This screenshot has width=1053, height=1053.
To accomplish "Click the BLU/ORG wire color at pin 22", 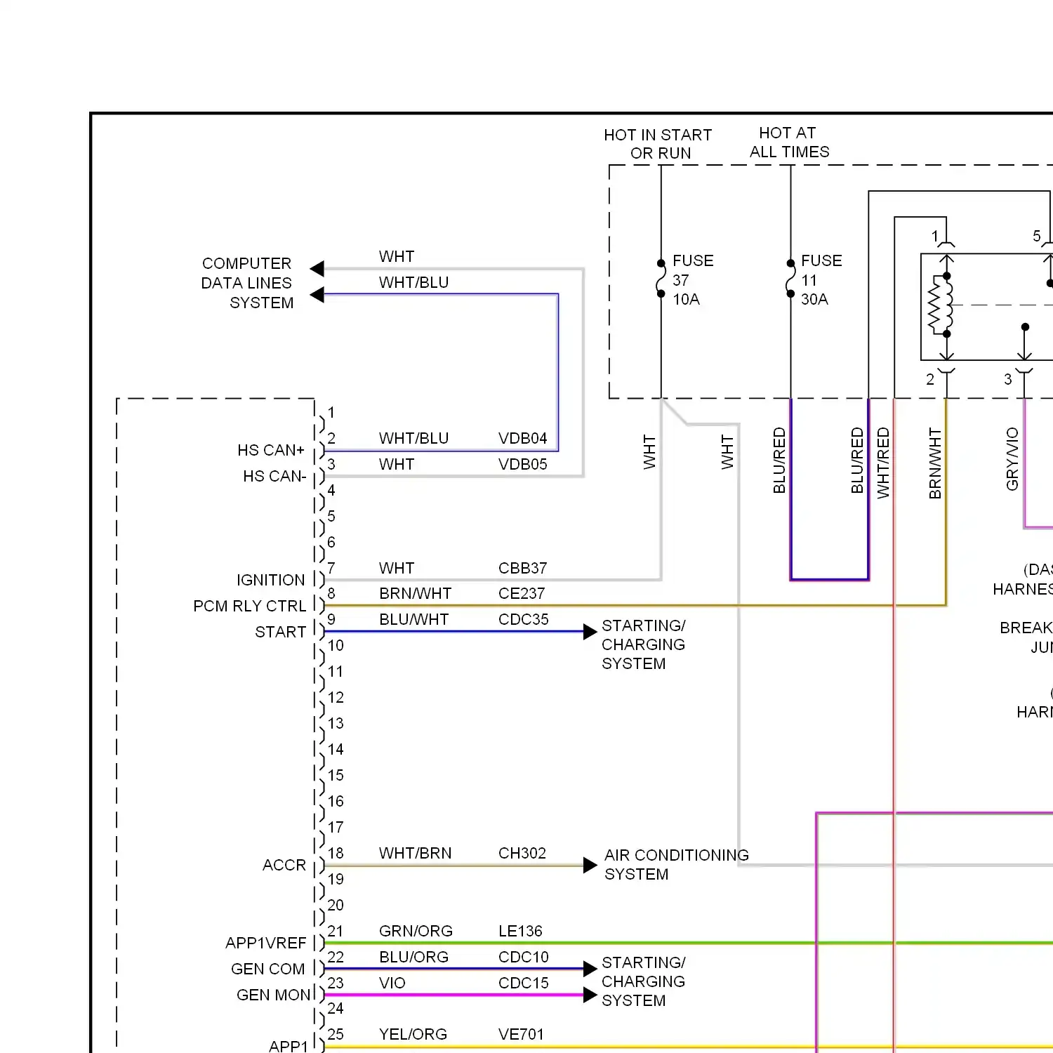I will pos(413,958).
